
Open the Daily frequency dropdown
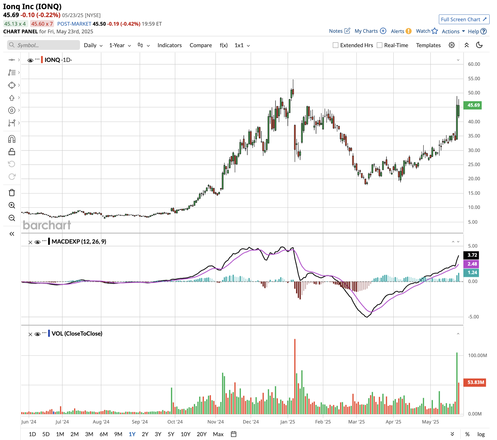(93, 45)
